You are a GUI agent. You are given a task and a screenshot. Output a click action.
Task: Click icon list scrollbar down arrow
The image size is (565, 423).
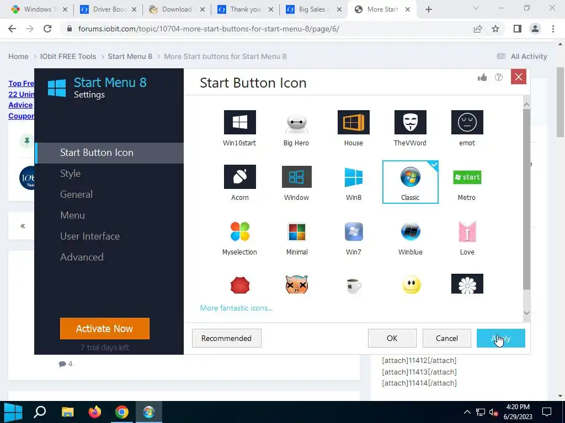(x=526, y=313)
